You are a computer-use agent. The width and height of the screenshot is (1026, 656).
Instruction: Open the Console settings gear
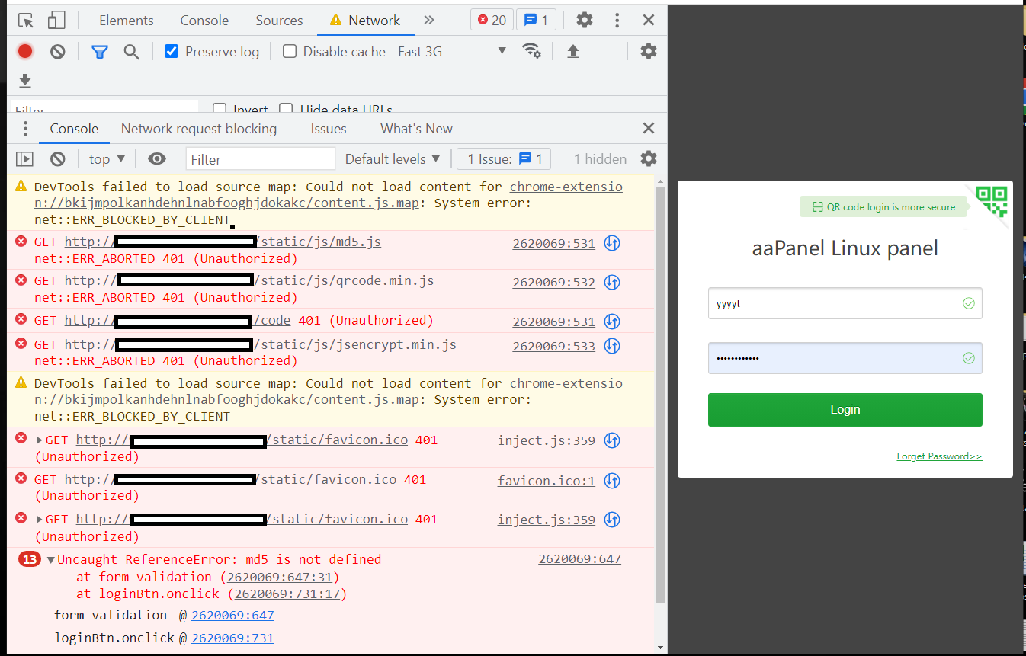(x=647, y=158)
